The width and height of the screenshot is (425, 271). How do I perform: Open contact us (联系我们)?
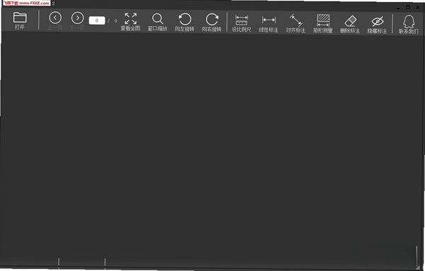click(409, 24)
